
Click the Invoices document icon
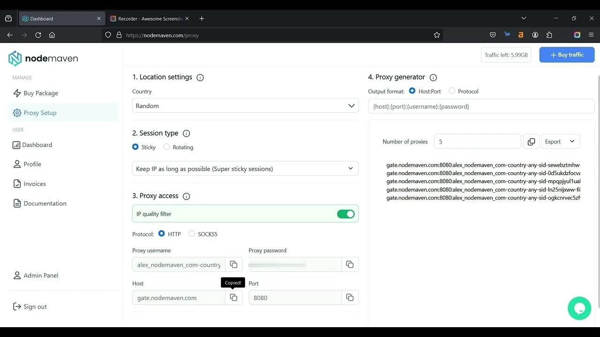click(17, 184)
